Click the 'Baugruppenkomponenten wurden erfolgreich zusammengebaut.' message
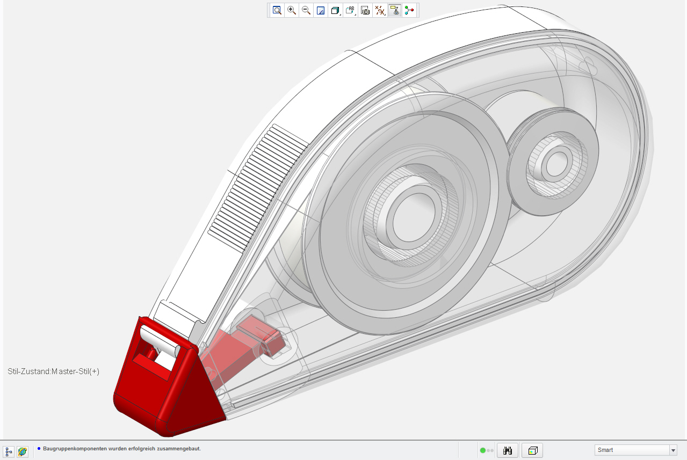 pos(122,448)
